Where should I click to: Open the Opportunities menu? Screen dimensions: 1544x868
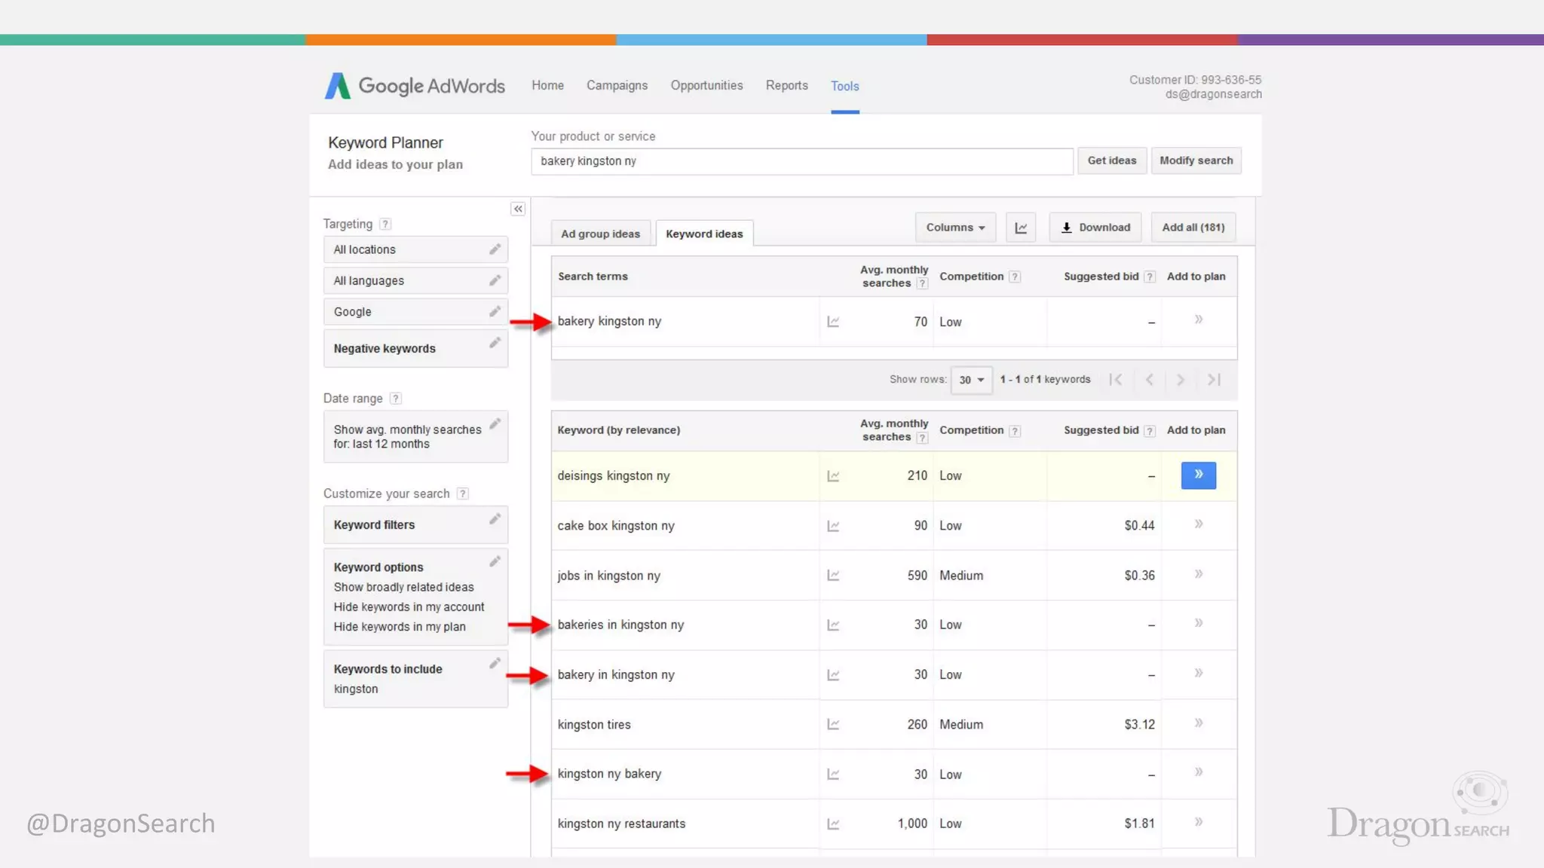tap(706, 86)
